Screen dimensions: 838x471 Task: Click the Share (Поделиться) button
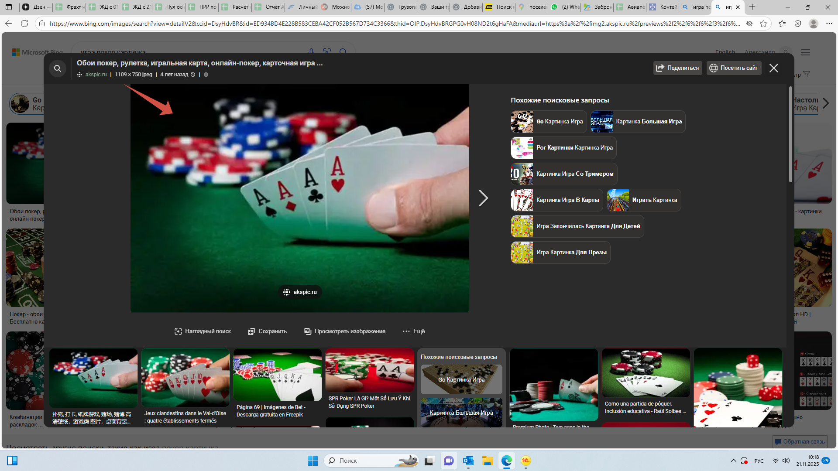pos(677,68)
